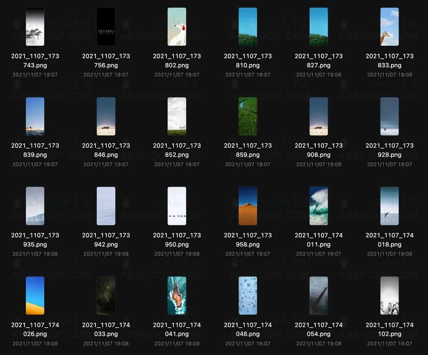Click the file name label 2021_1107_174033.png

point(106,329)
